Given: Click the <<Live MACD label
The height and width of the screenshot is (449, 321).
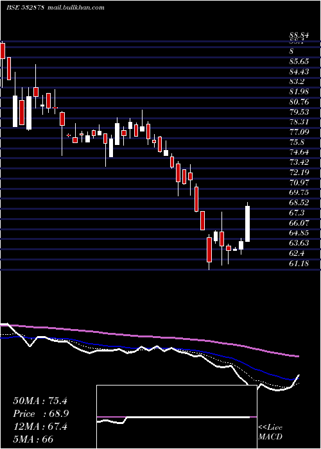Looking at the screenshot, I should pyautogui.click(x=270, y=432).
